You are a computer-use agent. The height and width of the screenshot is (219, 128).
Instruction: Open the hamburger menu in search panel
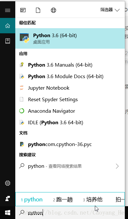(x=8, y=10)
